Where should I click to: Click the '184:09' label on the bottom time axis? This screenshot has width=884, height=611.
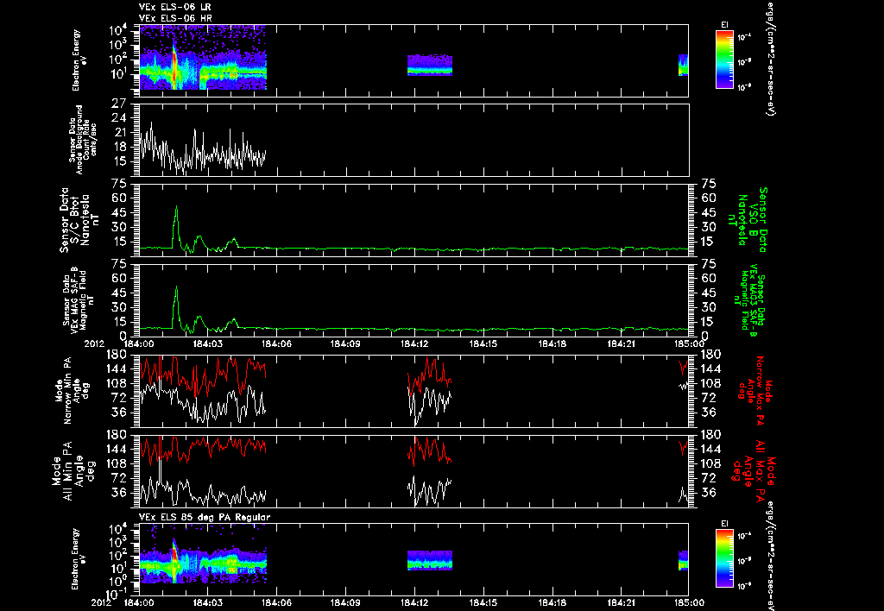click(345, 602)
